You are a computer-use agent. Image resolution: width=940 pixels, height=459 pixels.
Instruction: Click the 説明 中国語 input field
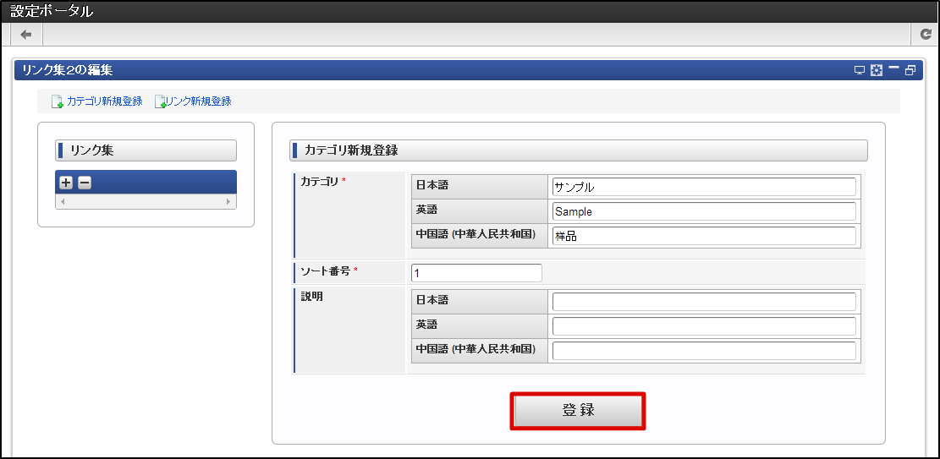[x=704, y=351]
